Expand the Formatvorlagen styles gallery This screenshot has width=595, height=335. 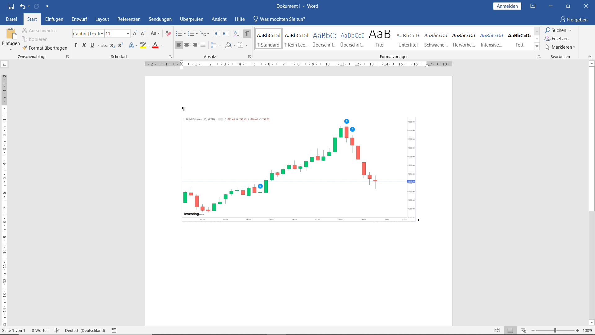(537, 47)
